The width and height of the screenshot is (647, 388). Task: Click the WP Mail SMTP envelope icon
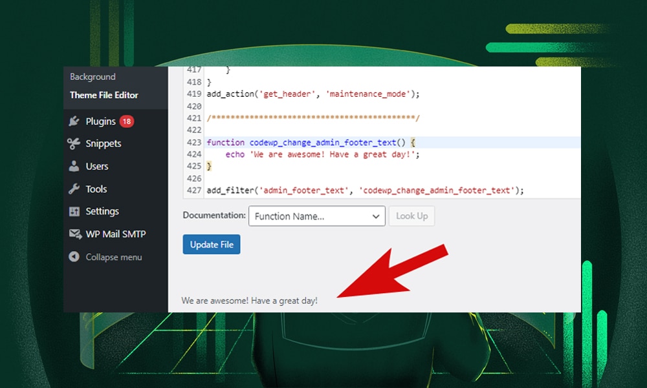pos(74,234)
